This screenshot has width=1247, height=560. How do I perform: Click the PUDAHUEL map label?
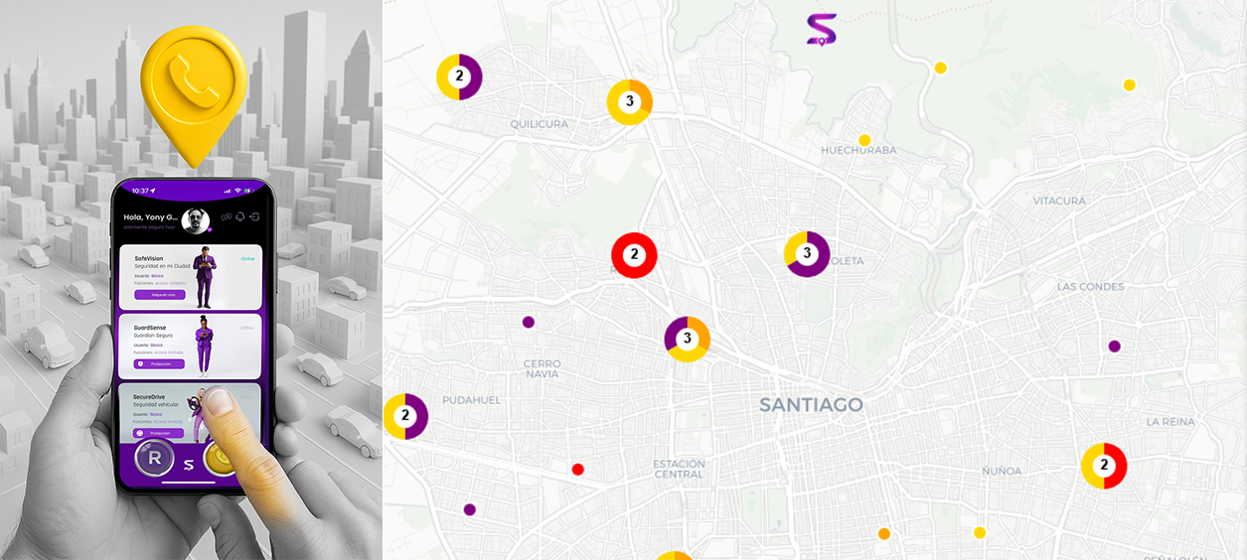[x=471, y=400]
